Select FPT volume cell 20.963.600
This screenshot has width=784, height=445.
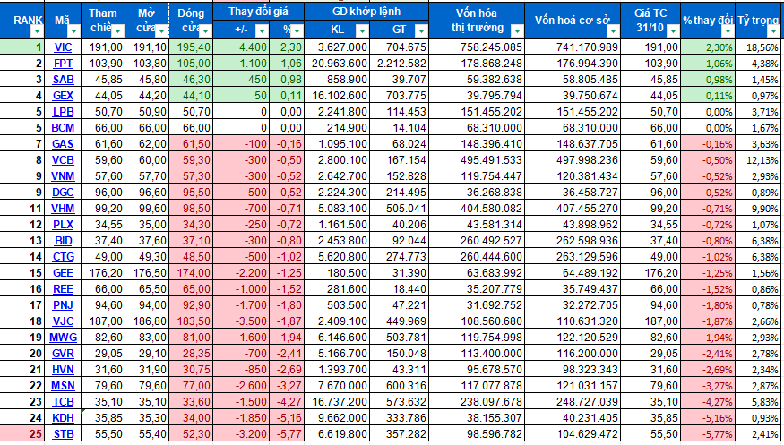click(337, 64)
